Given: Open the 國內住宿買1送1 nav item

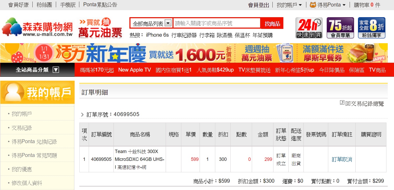Looking at the screenshot, I should pyautogui.click(x=174, y=70).
